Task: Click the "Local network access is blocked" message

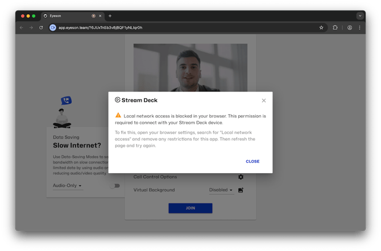Action: [x=191, y=119]
